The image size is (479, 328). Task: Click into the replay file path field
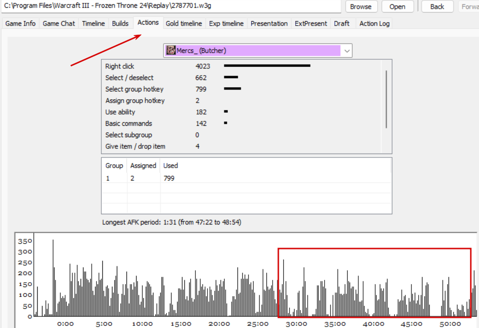(171, 6)
